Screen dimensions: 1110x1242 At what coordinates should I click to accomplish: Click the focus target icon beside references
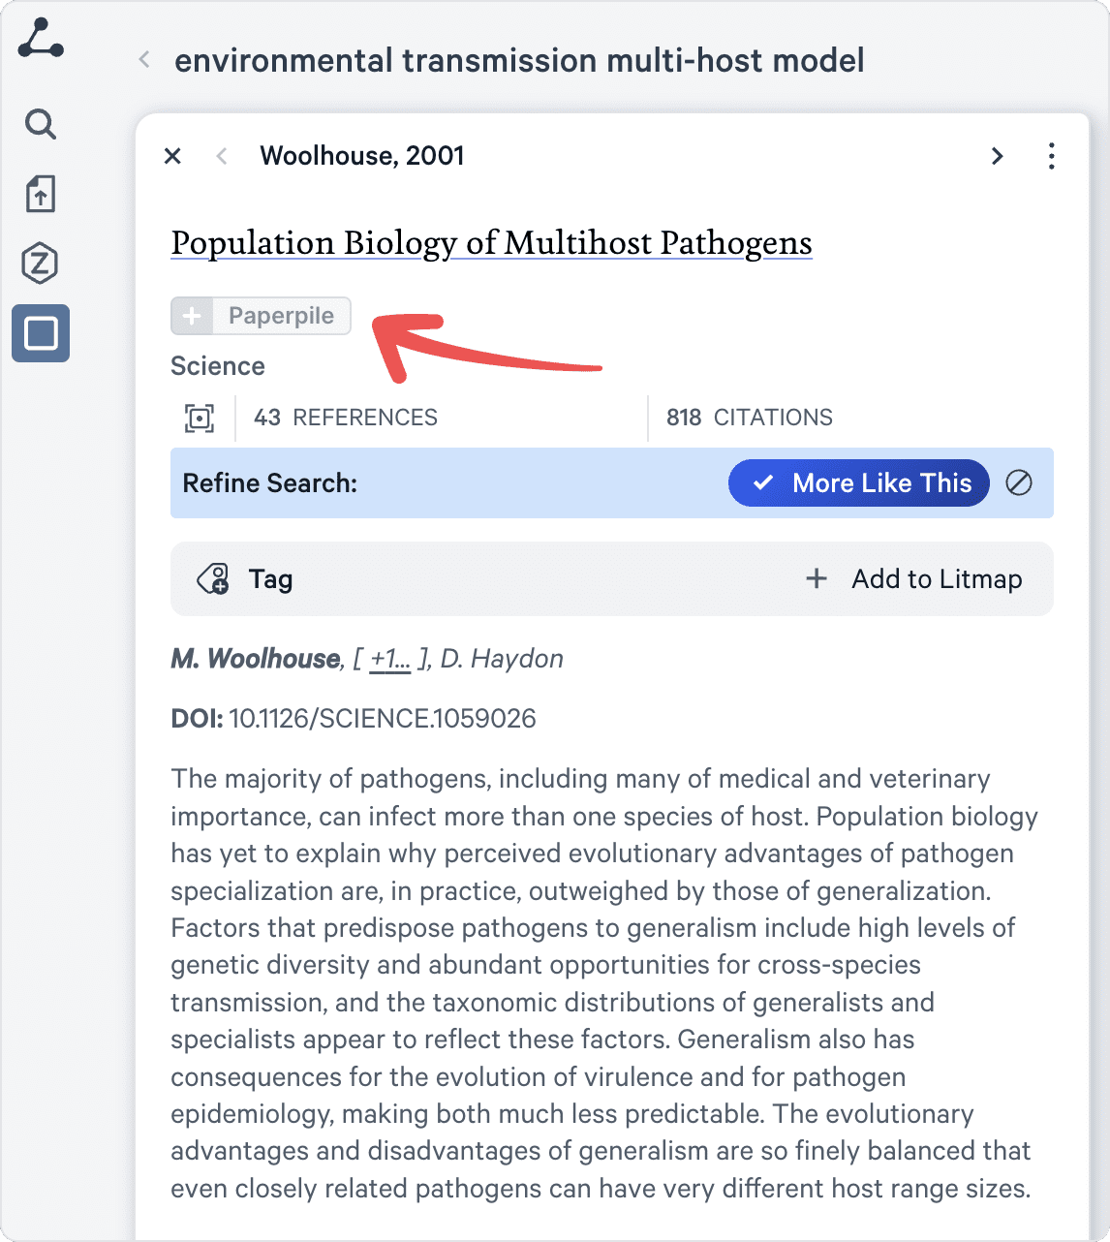pos(200,418)
